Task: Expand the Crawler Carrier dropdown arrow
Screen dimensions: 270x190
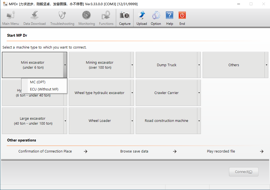Action: click(x=199, y=93)
